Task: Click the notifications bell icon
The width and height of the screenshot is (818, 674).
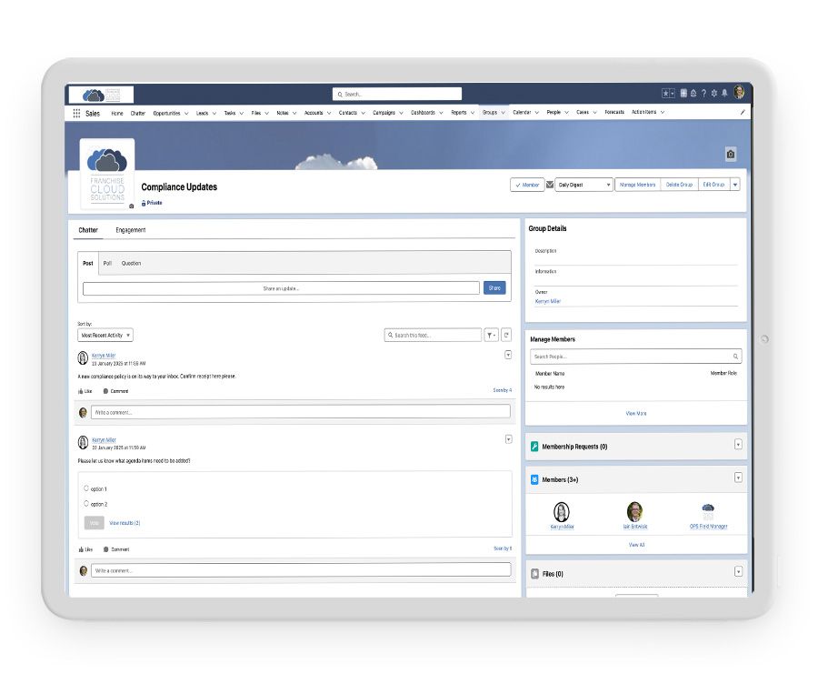Action: (x=724, y=93)
